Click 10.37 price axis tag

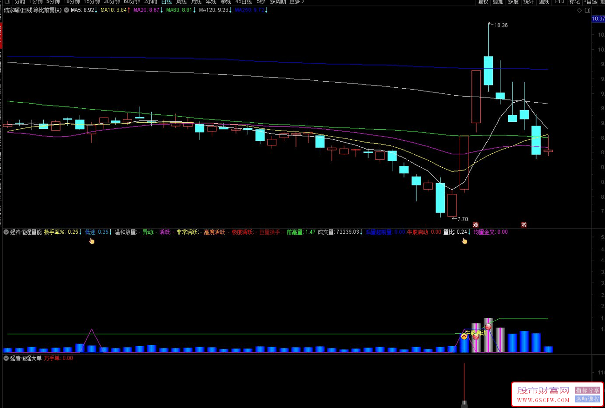[x=598, y=19]
